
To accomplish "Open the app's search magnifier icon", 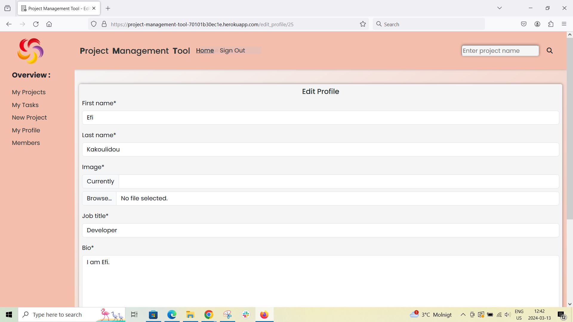I will click(x=549, y=50).
